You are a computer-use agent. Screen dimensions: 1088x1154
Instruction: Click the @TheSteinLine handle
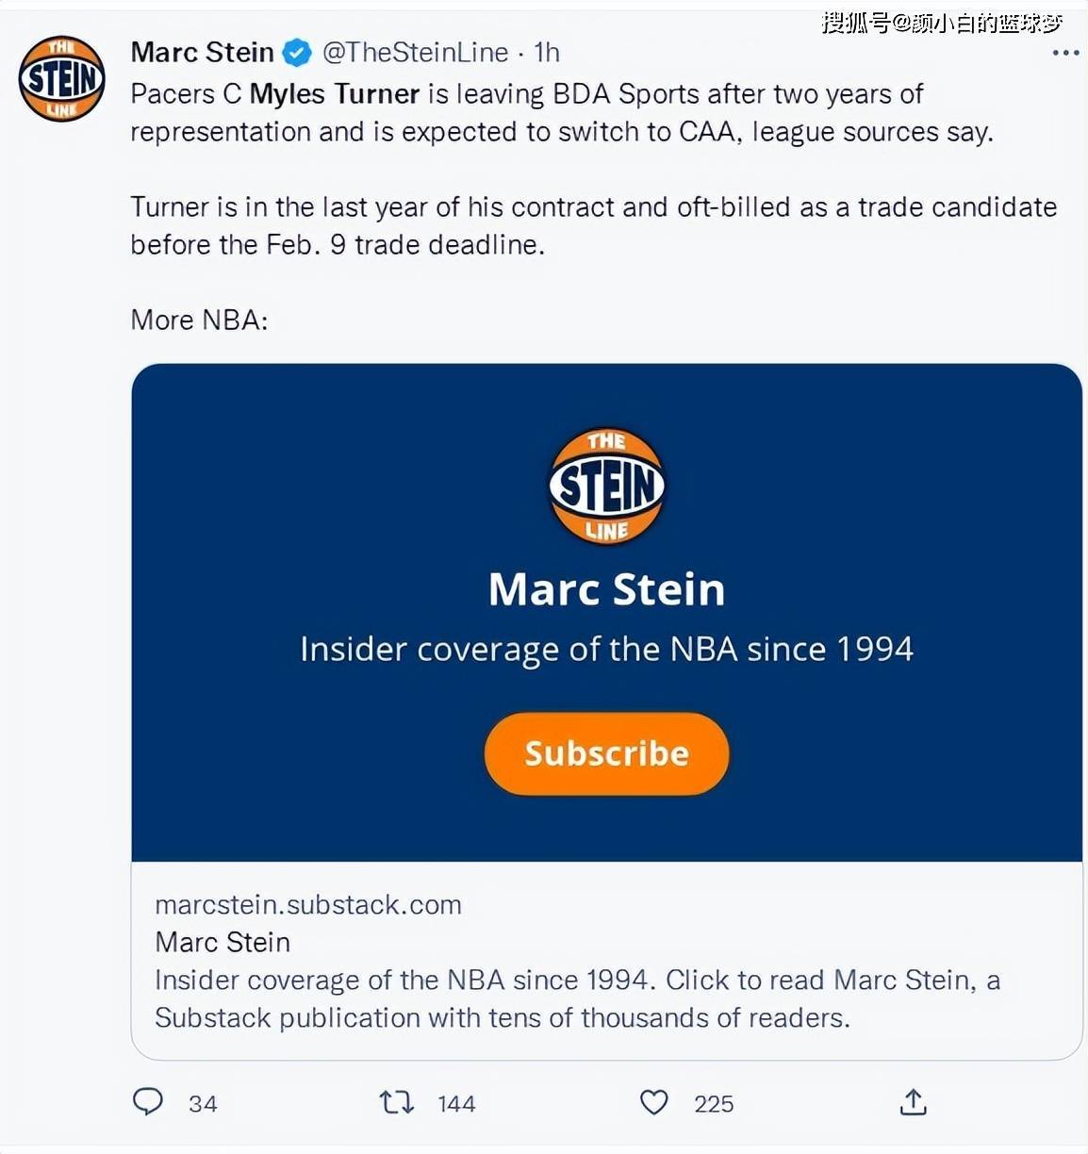pyautogui.click(x=415, y=53)
